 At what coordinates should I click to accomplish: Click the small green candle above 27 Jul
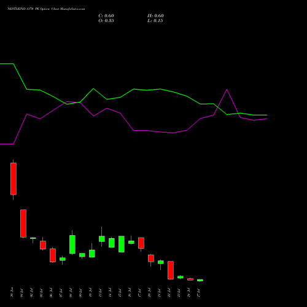coord(200,280)
